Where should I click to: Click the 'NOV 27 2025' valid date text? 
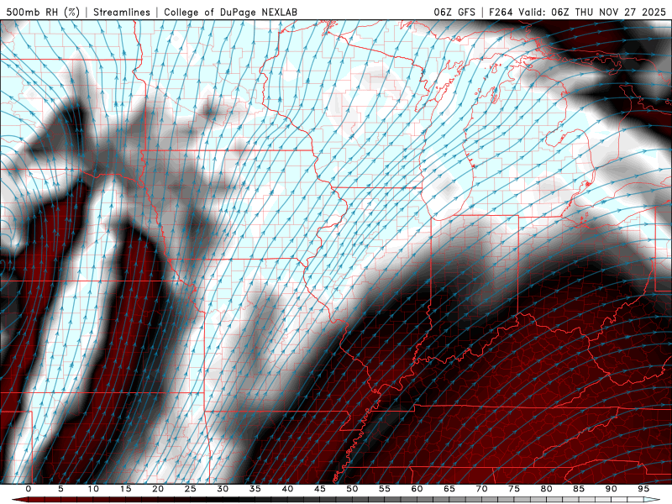(633, 12)
